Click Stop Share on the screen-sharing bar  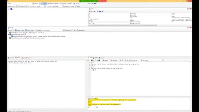102,1
